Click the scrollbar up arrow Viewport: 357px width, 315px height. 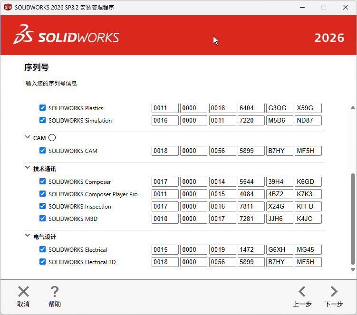point(353,108)
